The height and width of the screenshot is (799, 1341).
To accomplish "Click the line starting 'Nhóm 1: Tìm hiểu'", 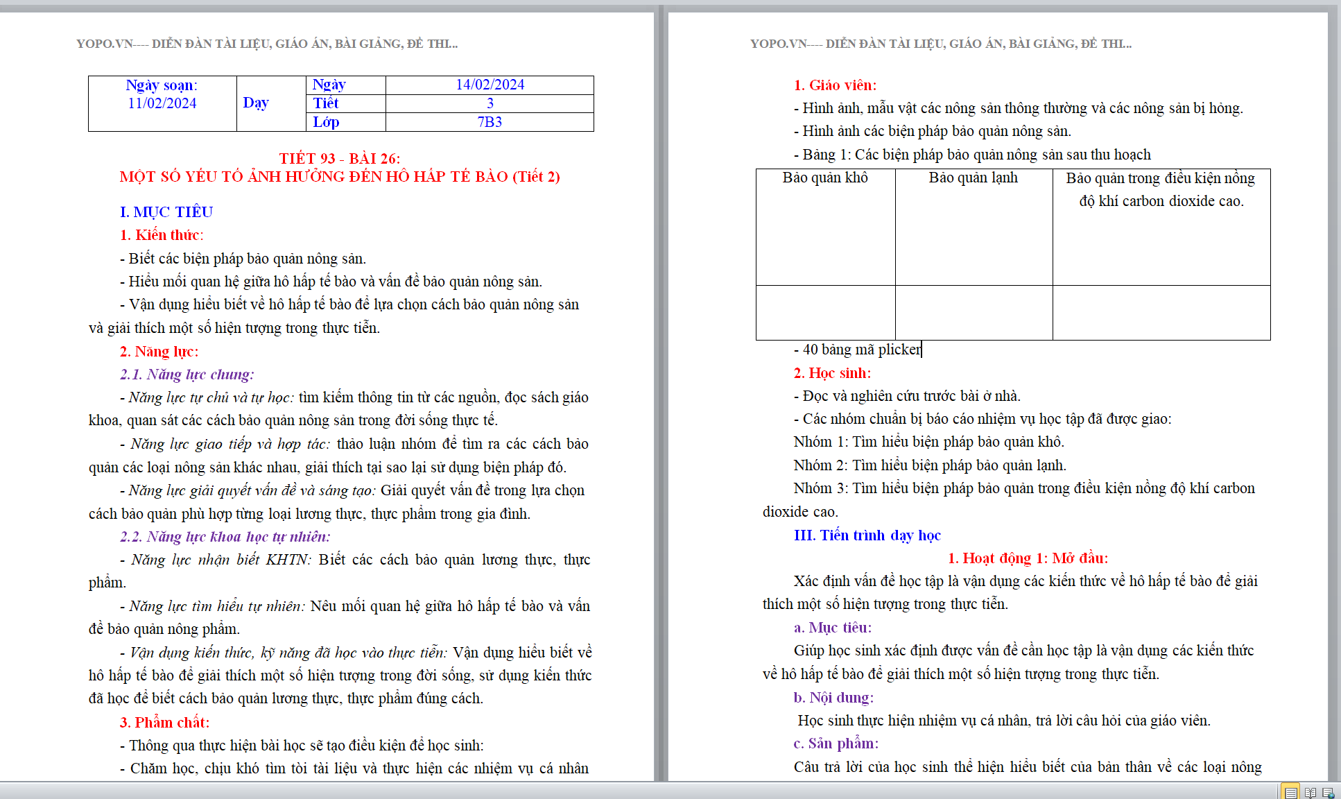I will [928, 442].
